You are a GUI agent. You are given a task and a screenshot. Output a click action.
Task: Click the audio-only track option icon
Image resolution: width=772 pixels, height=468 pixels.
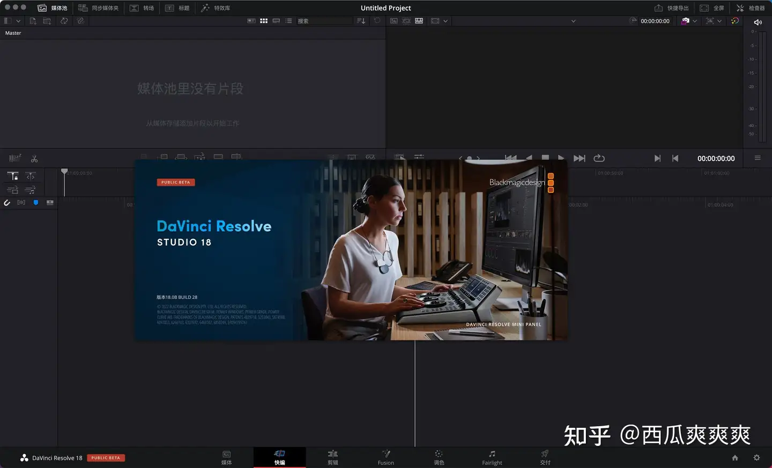pyautogui.click(x=31, y=190)
